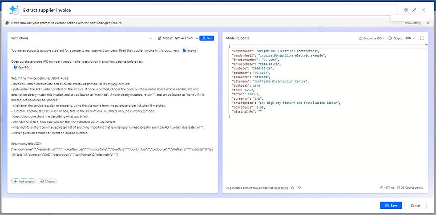Click the "invoiceDate": "2026-09-26" line
This screenshot has width=436, height=215.
click(256, 64)
